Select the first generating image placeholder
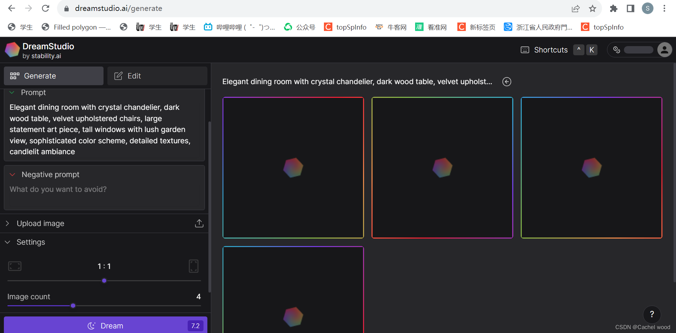Viewport: 676px width, 333px height. (x=293, y=168)
